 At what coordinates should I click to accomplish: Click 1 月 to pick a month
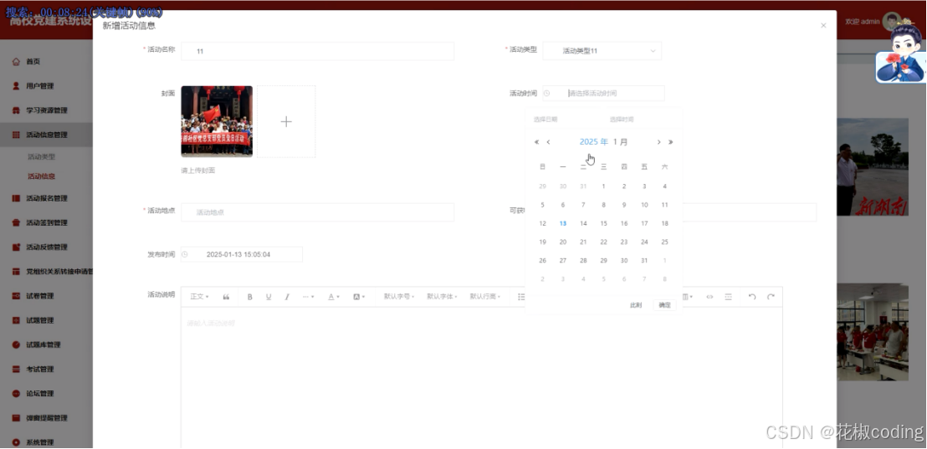click(x=620, y=142)
